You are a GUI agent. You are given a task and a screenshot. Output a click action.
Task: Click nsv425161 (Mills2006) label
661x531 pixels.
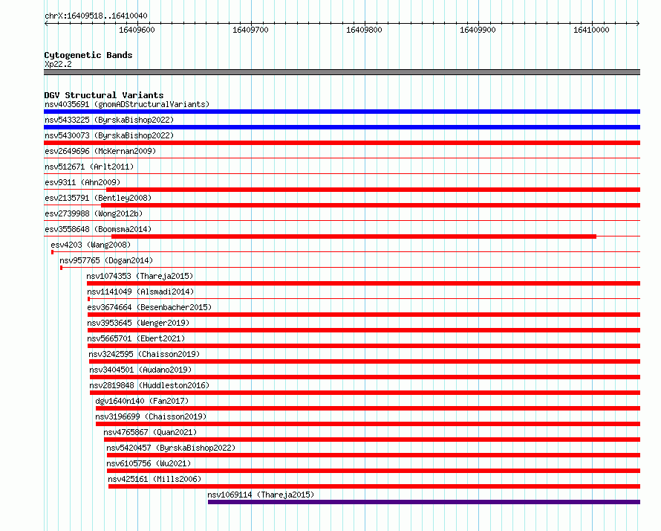point(154,479)
